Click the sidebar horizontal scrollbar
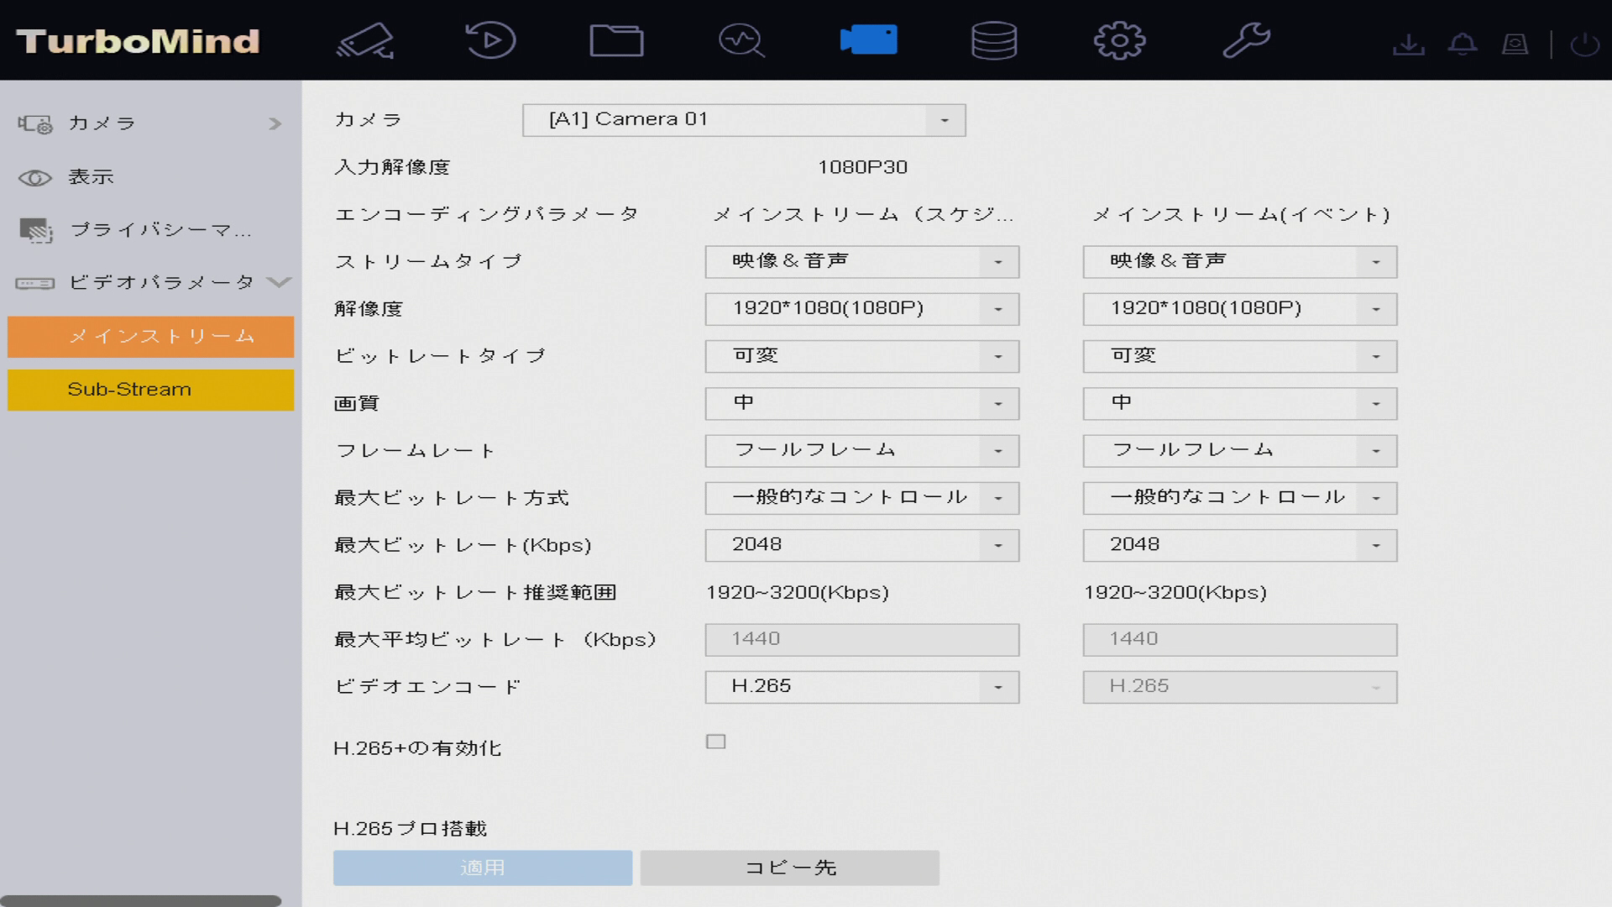 (141, 900)
